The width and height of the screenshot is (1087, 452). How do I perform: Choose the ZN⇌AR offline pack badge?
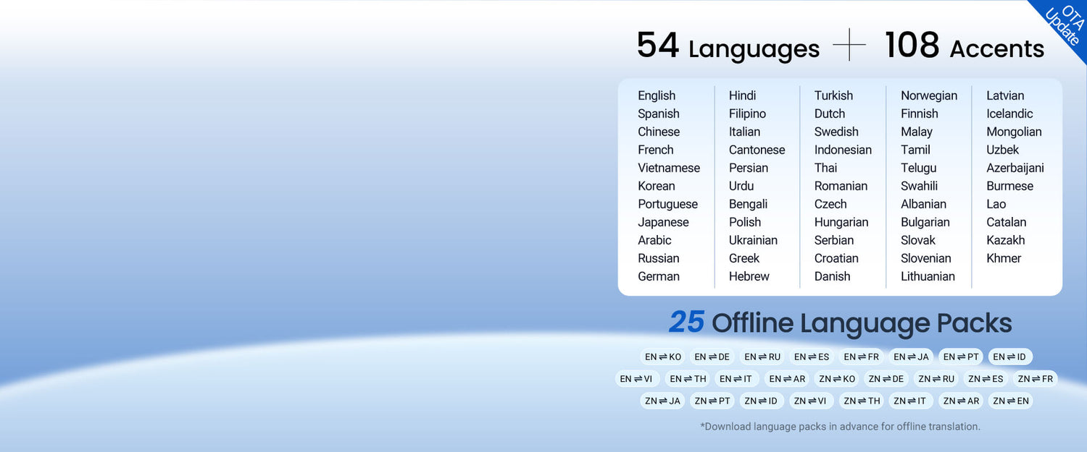[x=961, y=401]
